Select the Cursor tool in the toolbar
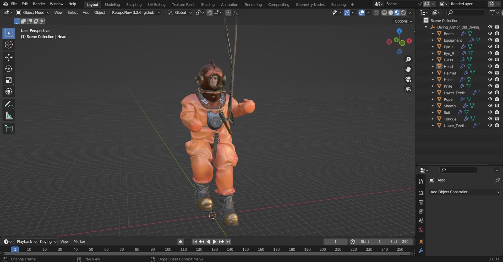Screen dimensions: 503x262 tap(9, 45)
